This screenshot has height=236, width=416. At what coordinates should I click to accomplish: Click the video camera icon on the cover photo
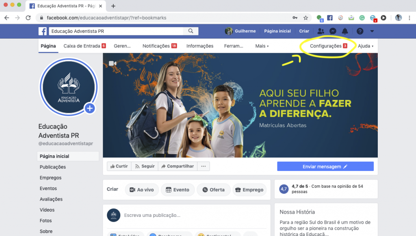[113, 63]
